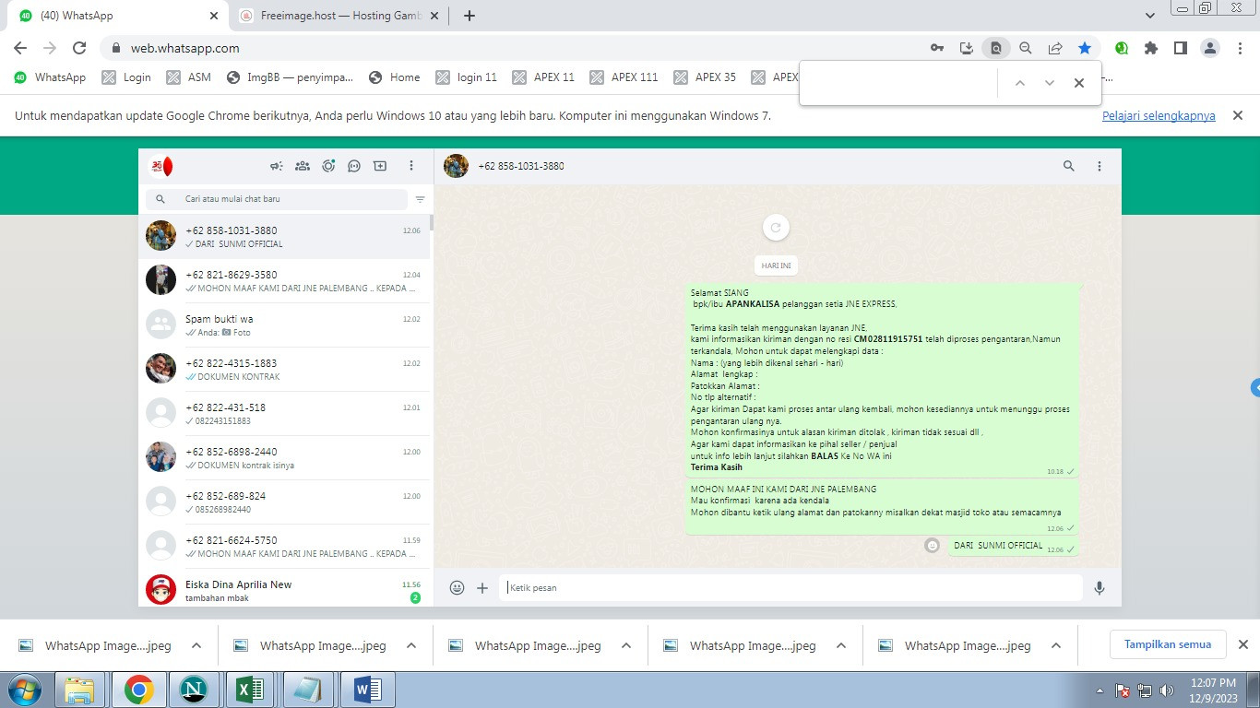Open the APEX 35 bookmark

click(x=706, y=77)
